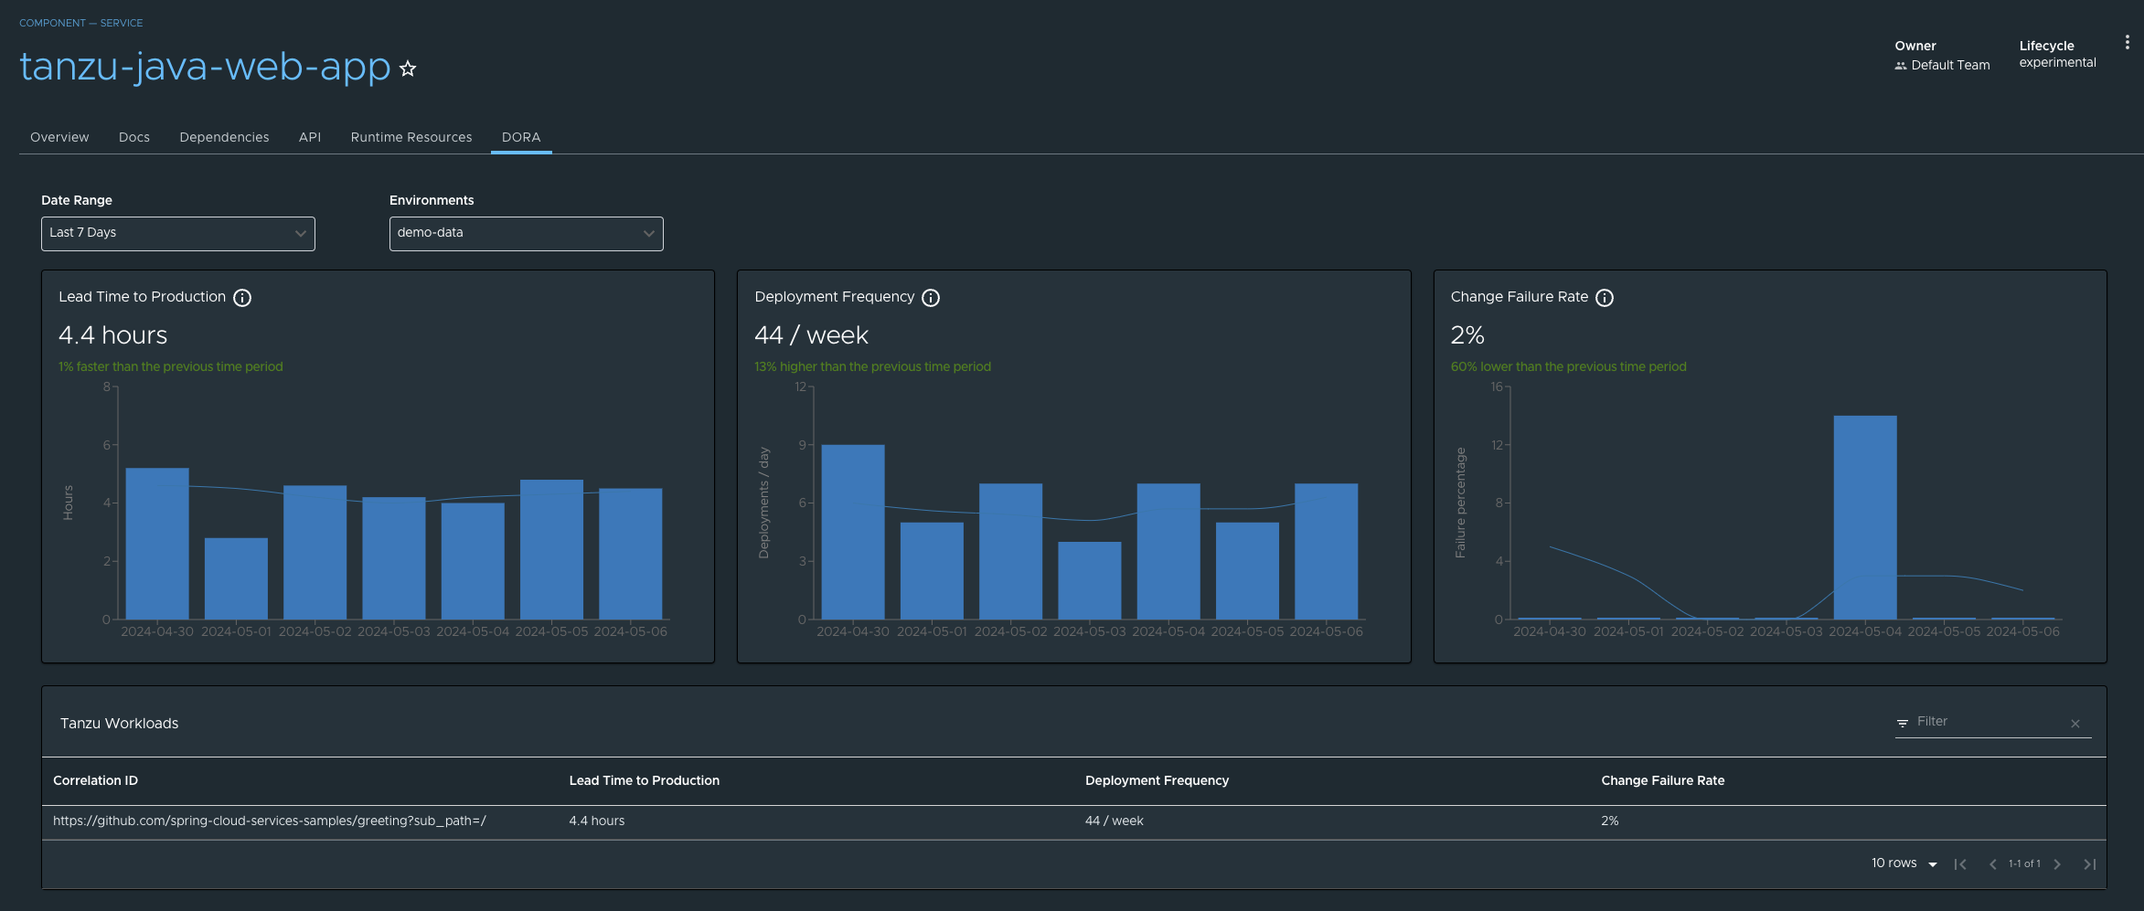Click '60% lower than the previous time period'
Screen dimensions: 2144x911
pyautogui.click(x=1569, y=367)
